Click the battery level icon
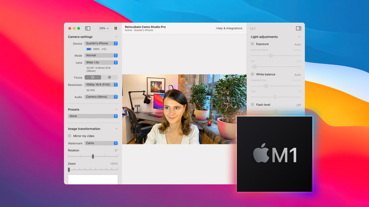Image resolution: width=369 pixels, height=207 pixels. point(89,49)
